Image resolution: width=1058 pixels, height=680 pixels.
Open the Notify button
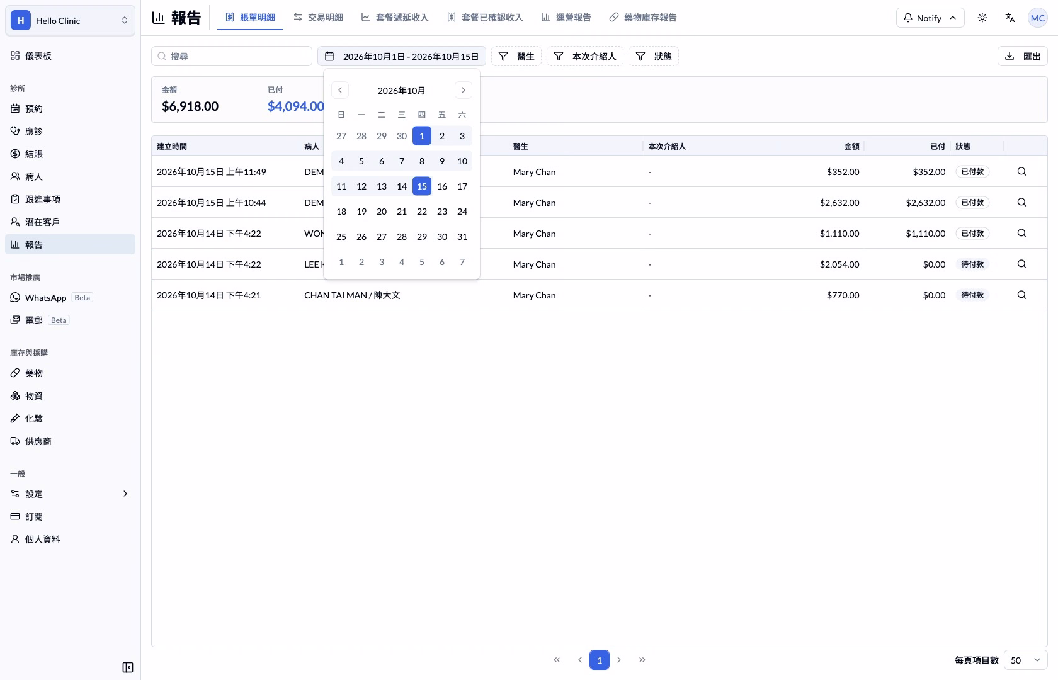(x=930, y=18)
